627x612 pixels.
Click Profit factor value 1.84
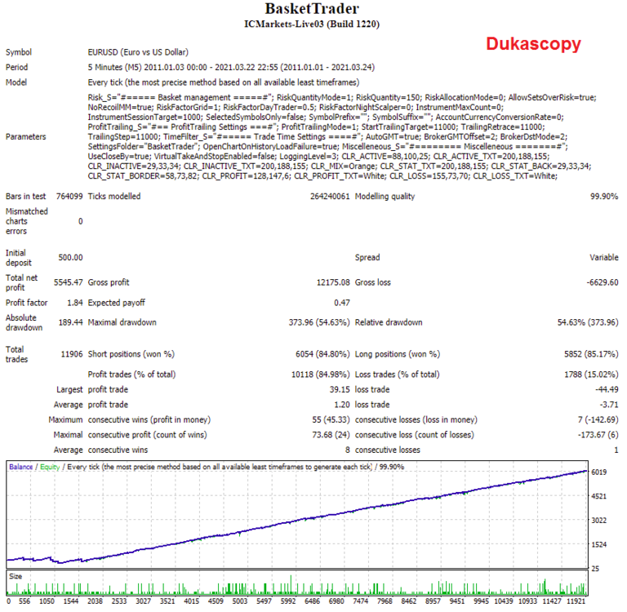tap(75, 303)
